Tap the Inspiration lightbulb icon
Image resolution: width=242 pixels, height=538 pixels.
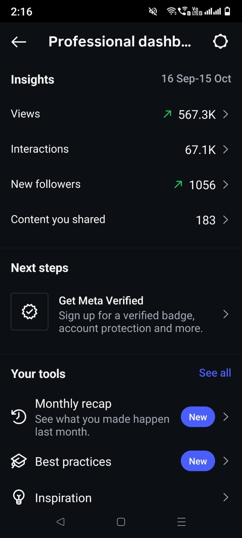pos(19,497)
